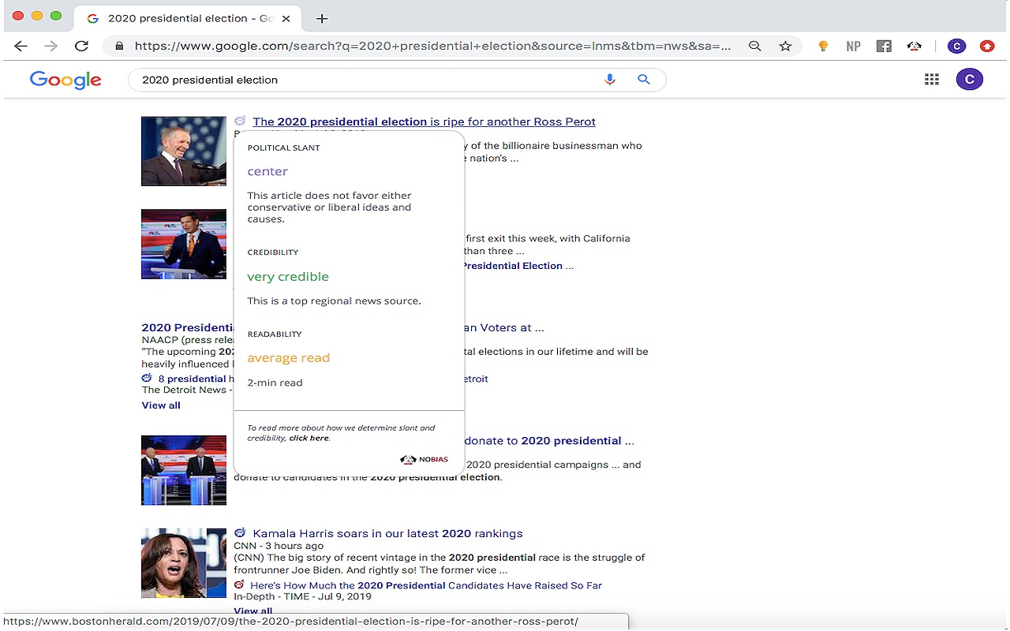
Task: Open the Kamala Harris article thumbnail
Action: pos(184,563)
